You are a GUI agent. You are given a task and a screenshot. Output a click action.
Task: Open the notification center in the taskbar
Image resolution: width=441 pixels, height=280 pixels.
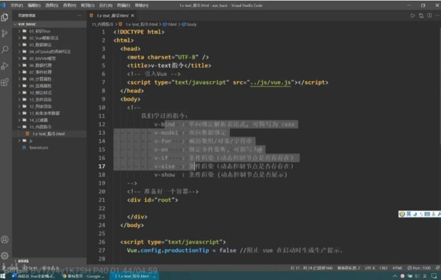tap(434, 276)
